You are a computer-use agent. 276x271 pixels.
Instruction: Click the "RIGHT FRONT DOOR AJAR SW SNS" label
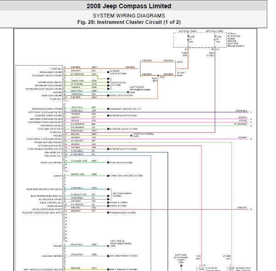click(x=45, y=139)
